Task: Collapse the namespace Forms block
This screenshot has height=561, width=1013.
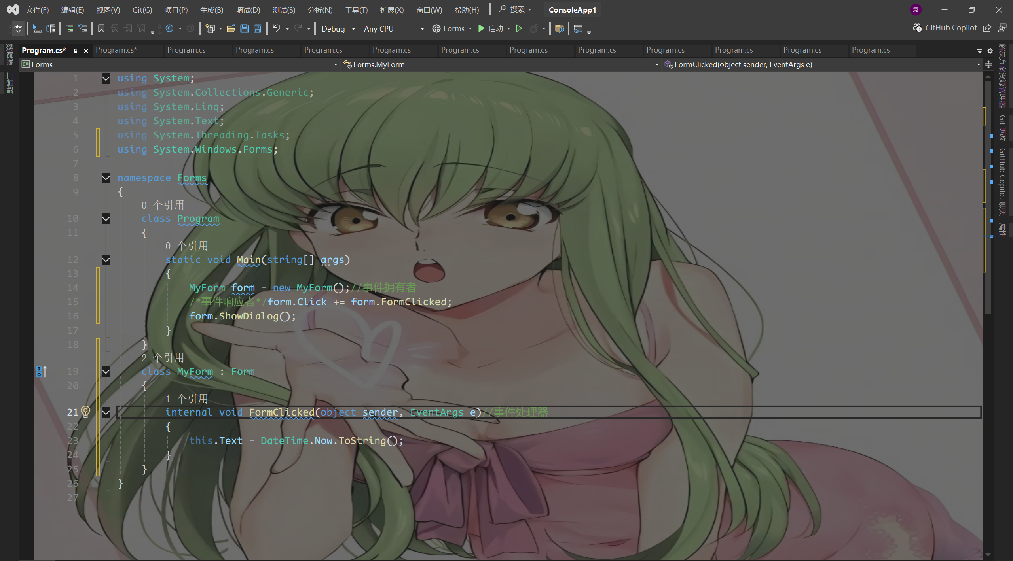Action: coord(106,178)
